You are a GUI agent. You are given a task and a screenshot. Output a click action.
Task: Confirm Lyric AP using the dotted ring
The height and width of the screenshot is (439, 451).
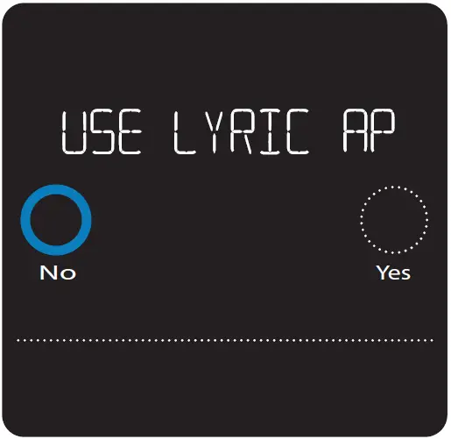[394, 220]
